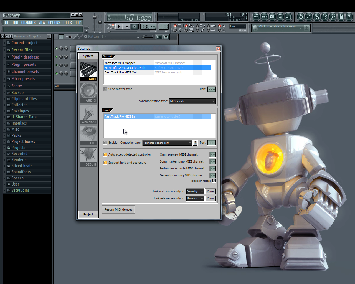The height and width of the screenshot is (284, 355).
Task: Open the piano roll icon
Action: [x=272, y=17]
